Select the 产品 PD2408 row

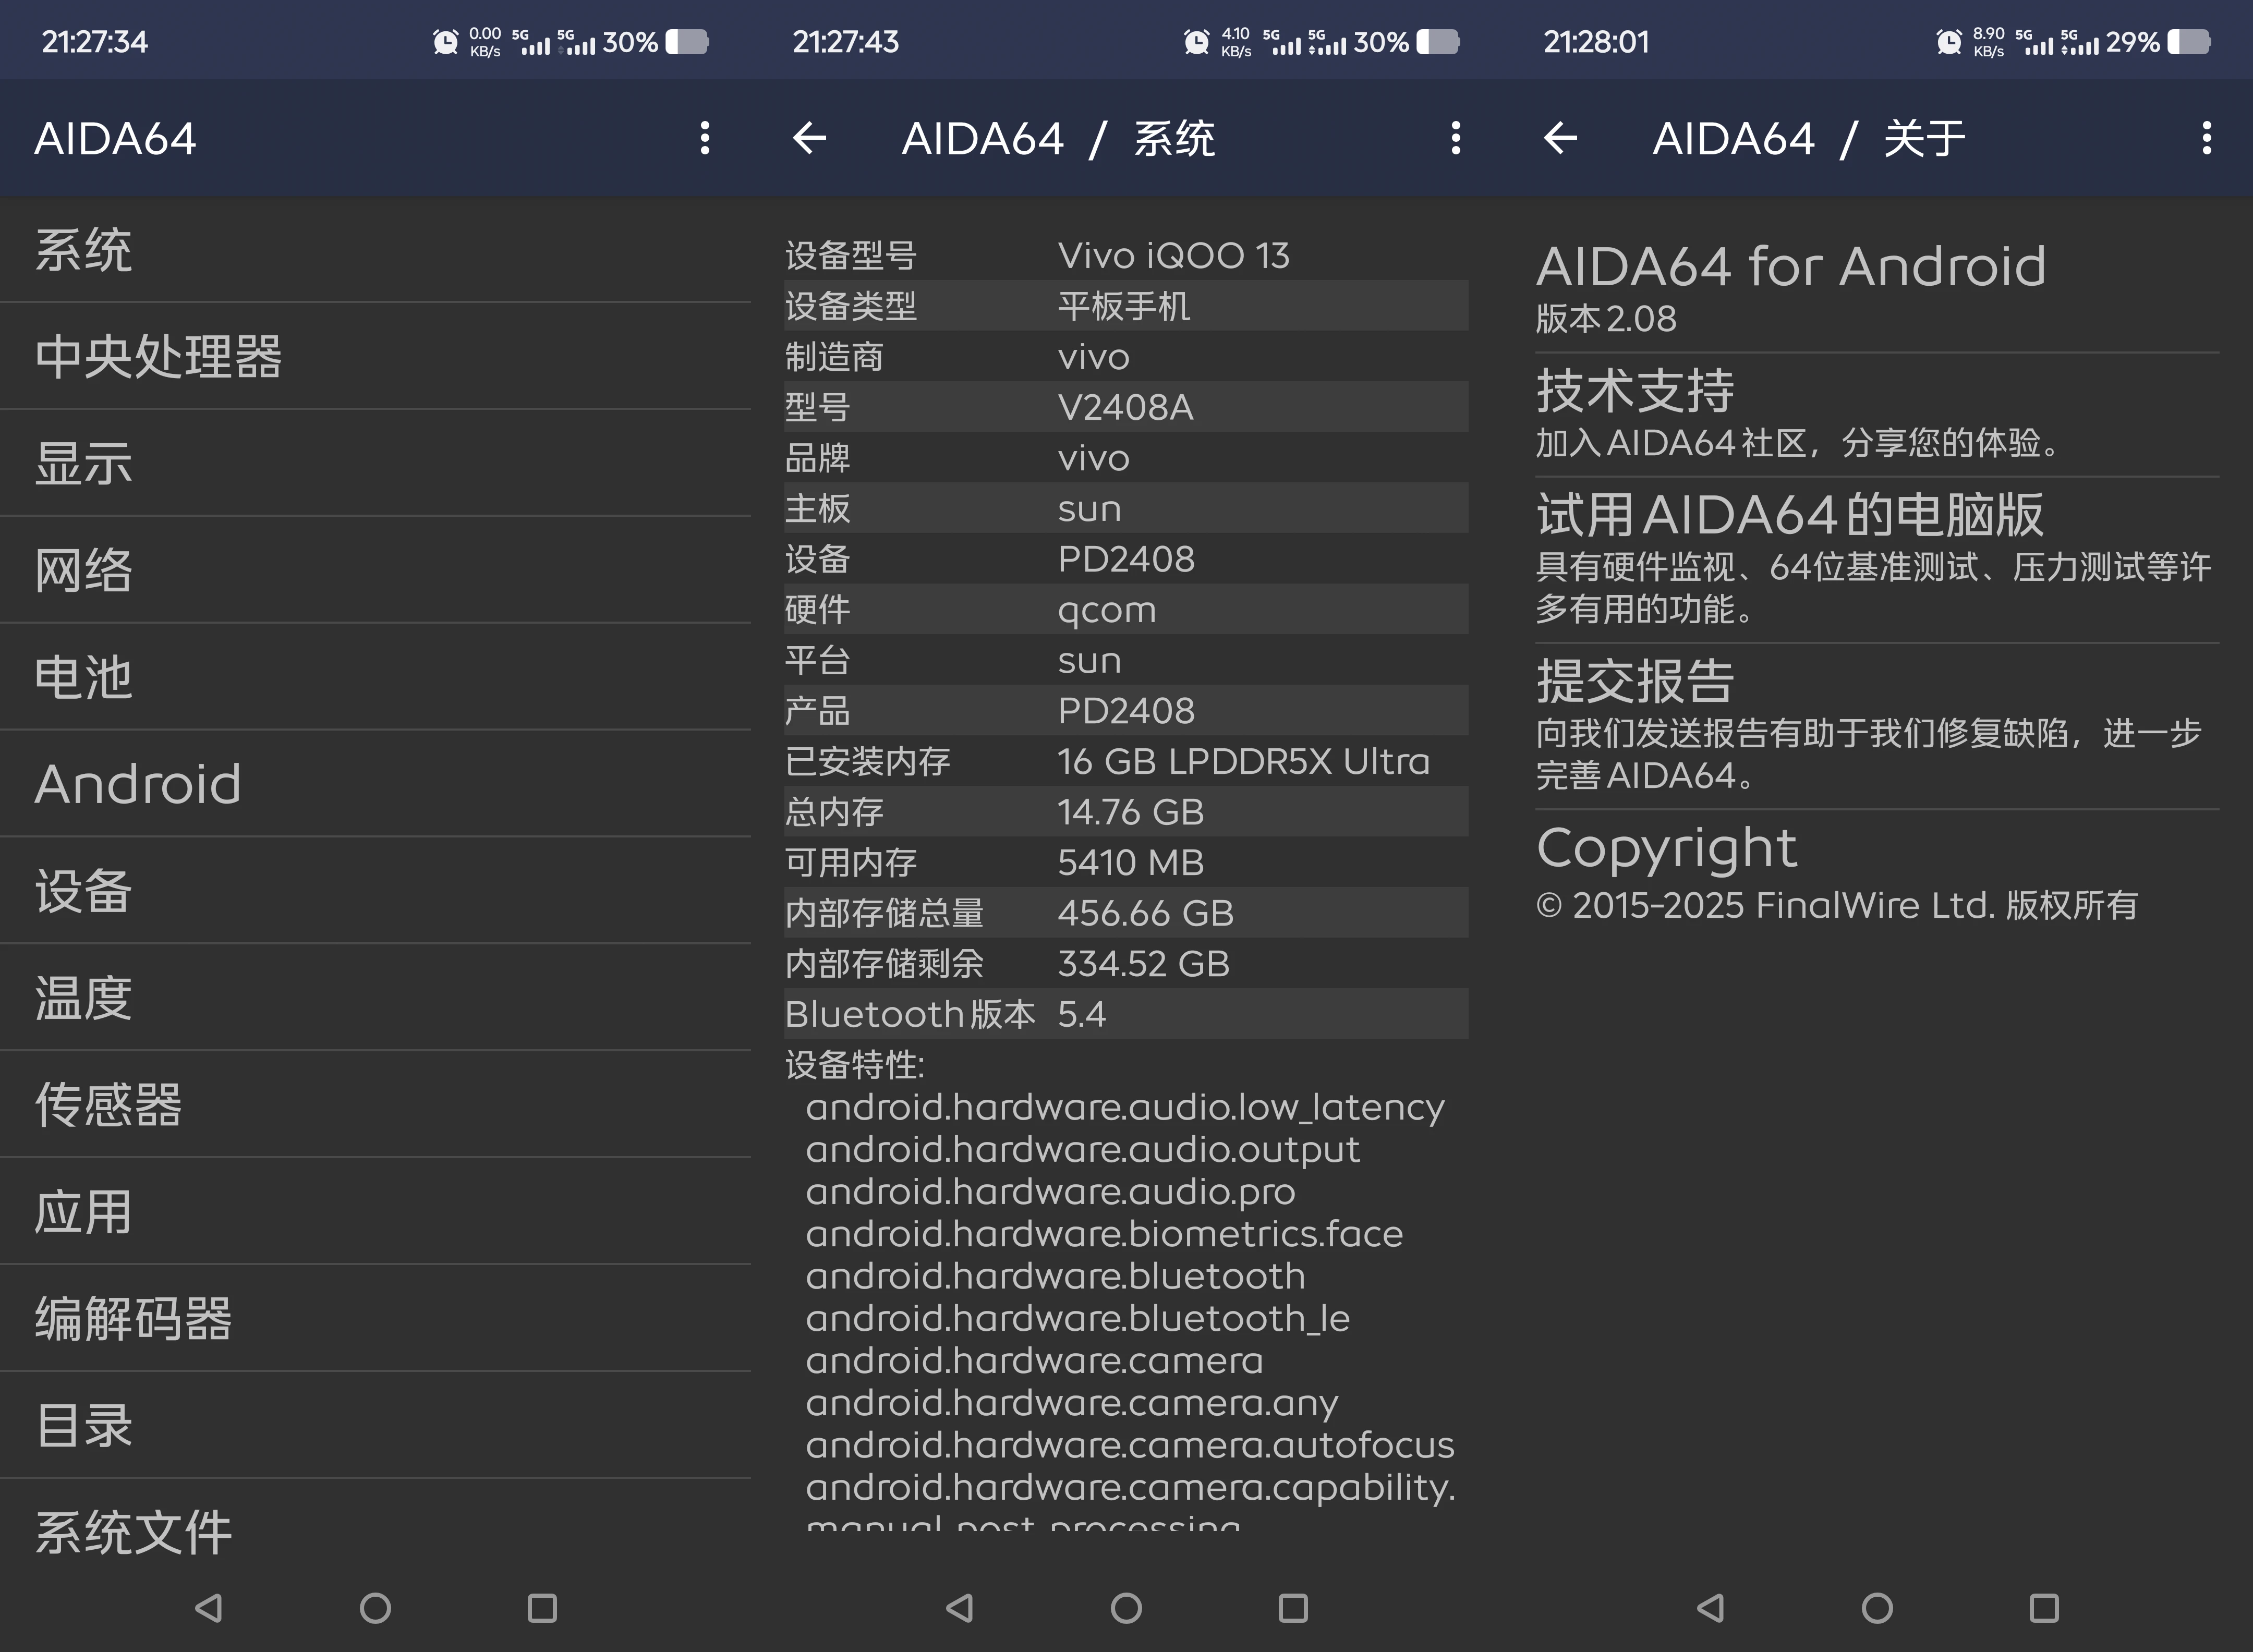click(x=1126, y=711)
